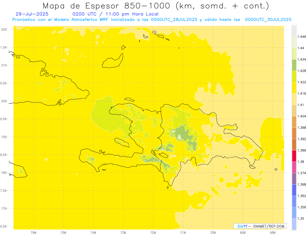Image resolution: width=306 pixels, height=236 pixels.
Task: Select the date label '29-Jul-2025'
Action: [x=32, y=14]
